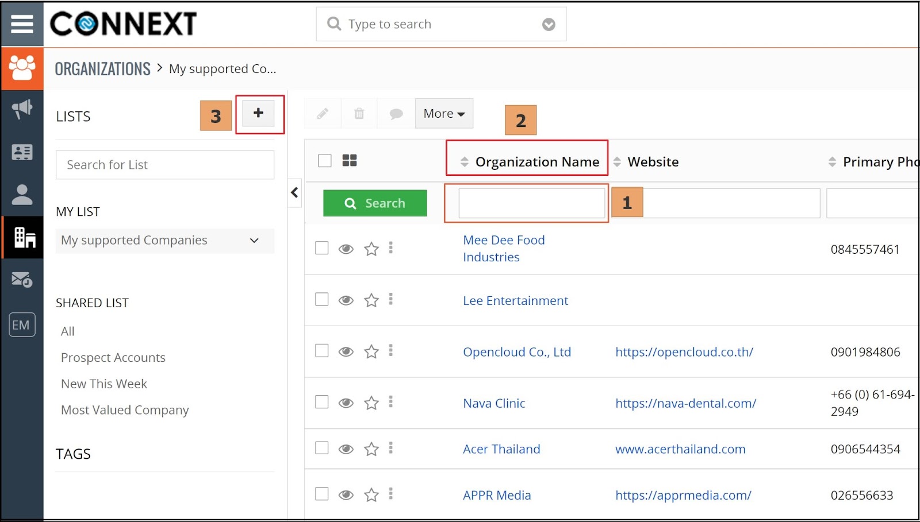Select the All shared list
Screen dimensions: 920x522
coord(68,331)
